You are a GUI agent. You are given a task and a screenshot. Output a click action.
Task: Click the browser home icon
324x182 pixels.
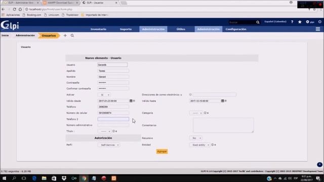(20, 9)
